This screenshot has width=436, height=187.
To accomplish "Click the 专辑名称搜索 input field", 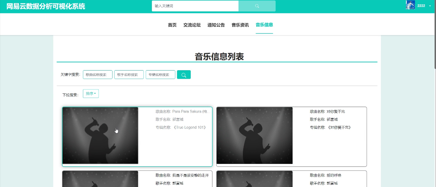I will (x=160, y=74).
